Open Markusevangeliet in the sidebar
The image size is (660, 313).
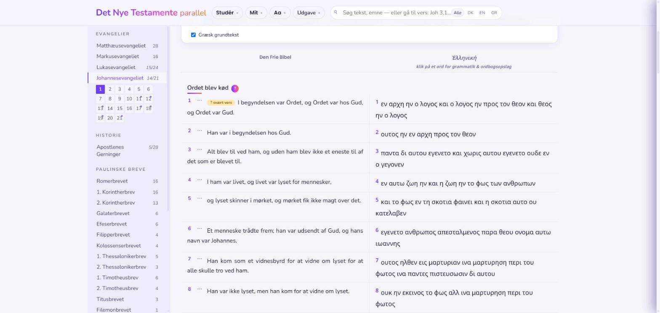click(x=127, y=56)
